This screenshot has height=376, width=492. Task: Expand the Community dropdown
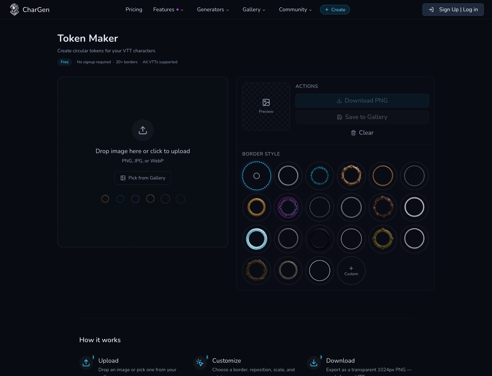(x=295, y=10)
